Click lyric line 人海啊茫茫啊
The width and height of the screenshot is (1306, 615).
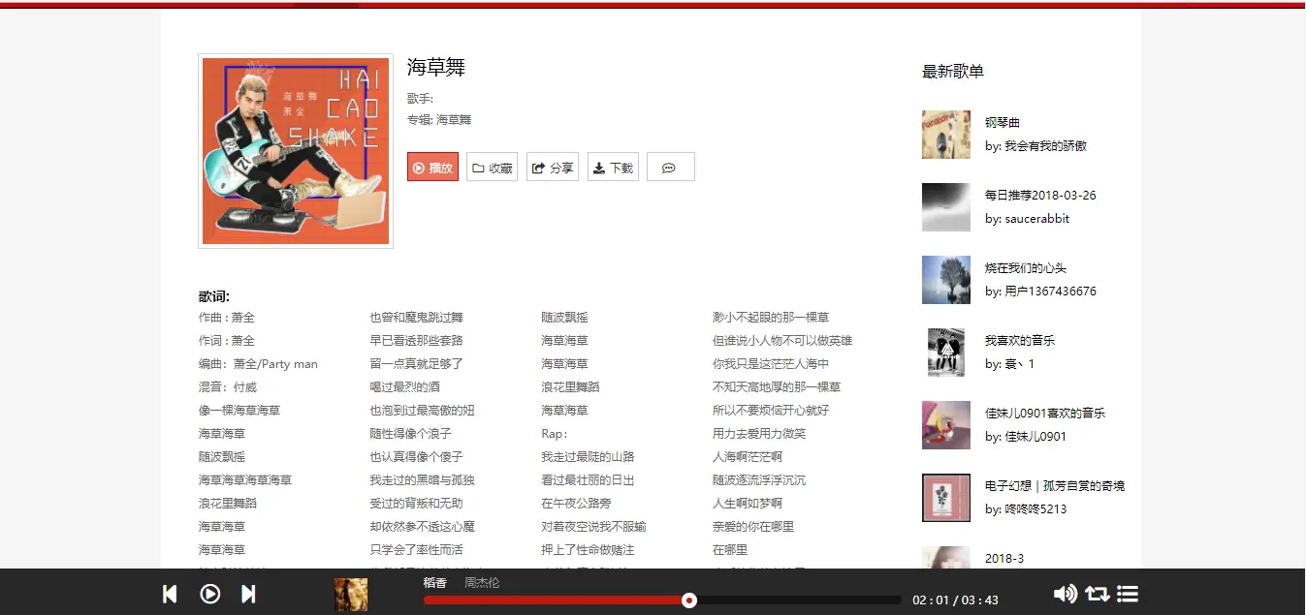click(748, 457)
